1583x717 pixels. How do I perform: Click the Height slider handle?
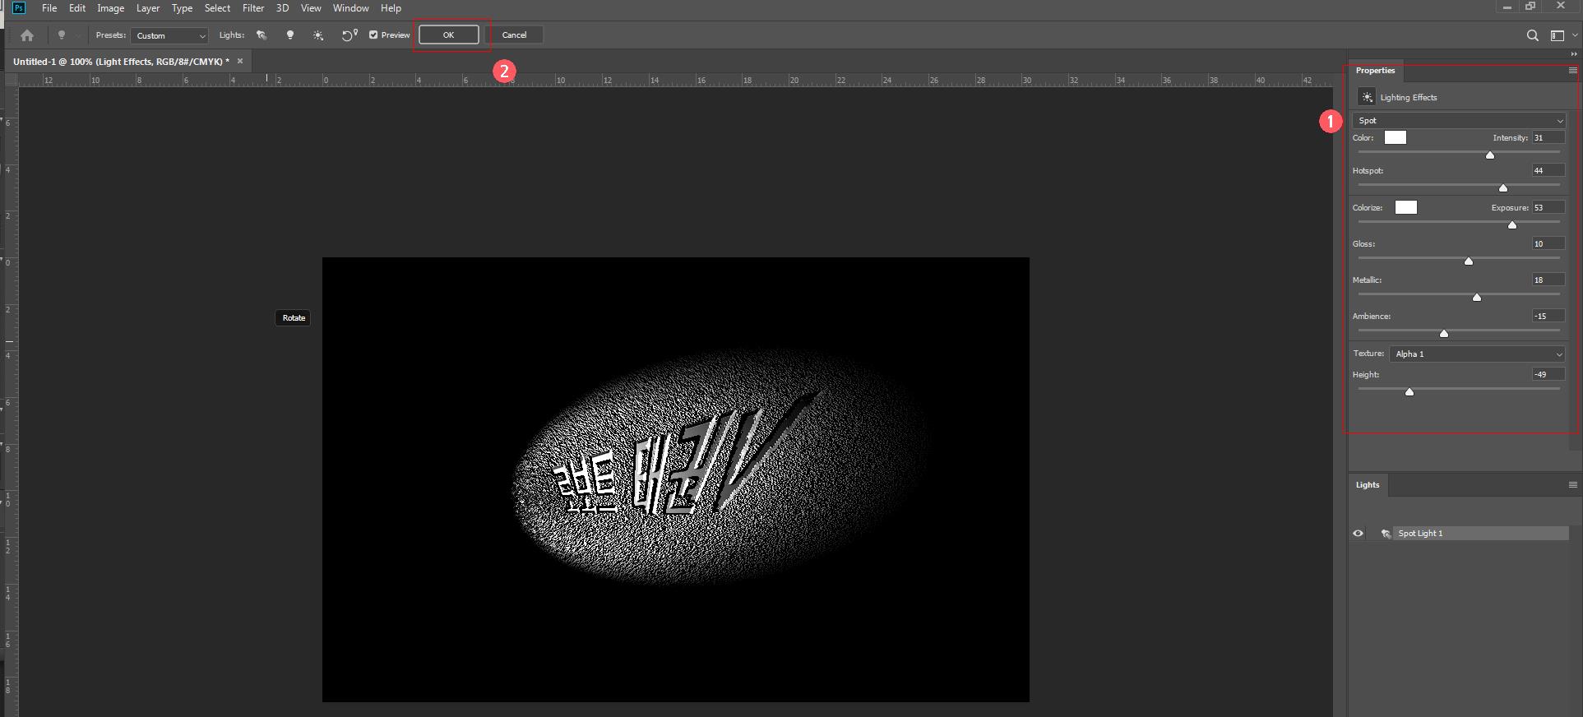(1409, 391)
